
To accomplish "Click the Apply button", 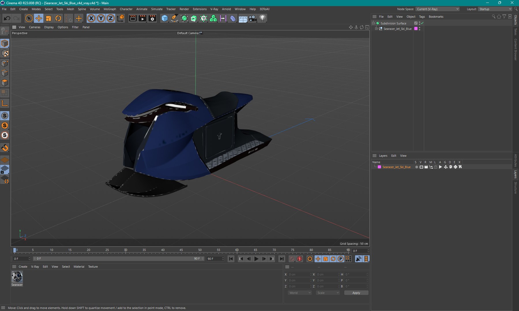I will tap(356, 293).
